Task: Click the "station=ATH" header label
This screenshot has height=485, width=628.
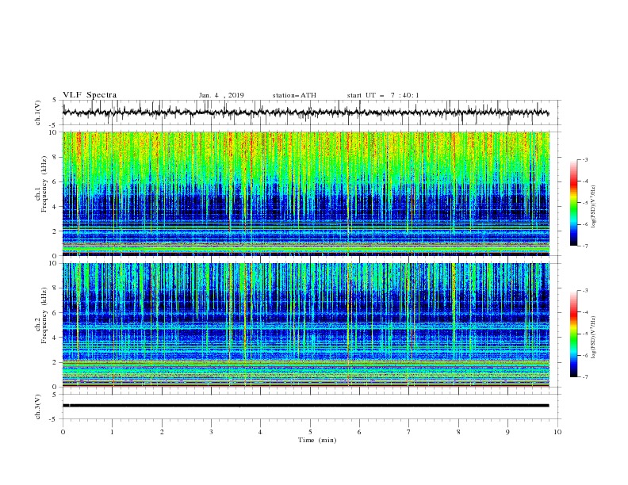Action: tap(294, 95)
